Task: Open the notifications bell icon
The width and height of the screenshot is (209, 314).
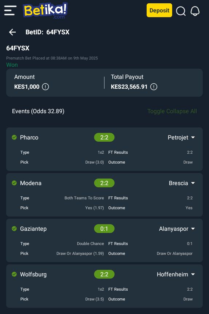Action: coord(195,11)
